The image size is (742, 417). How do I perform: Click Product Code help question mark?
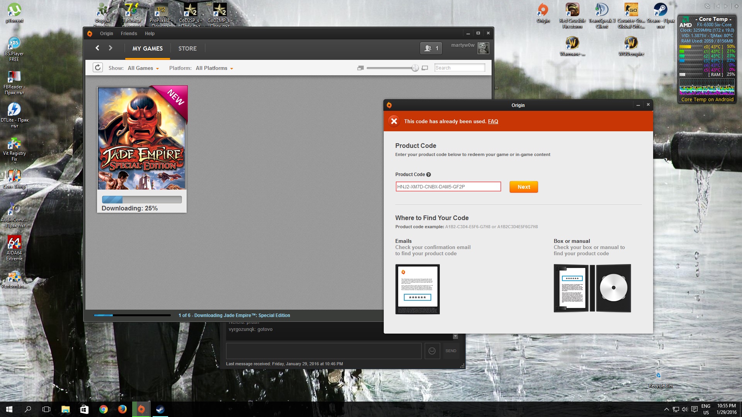pos(428,175)
